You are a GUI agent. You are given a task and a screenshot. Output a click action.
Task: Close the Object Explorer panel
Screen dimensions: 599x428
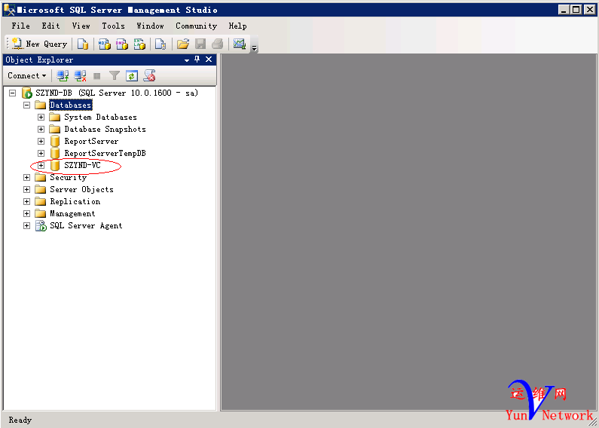(209, 60)
